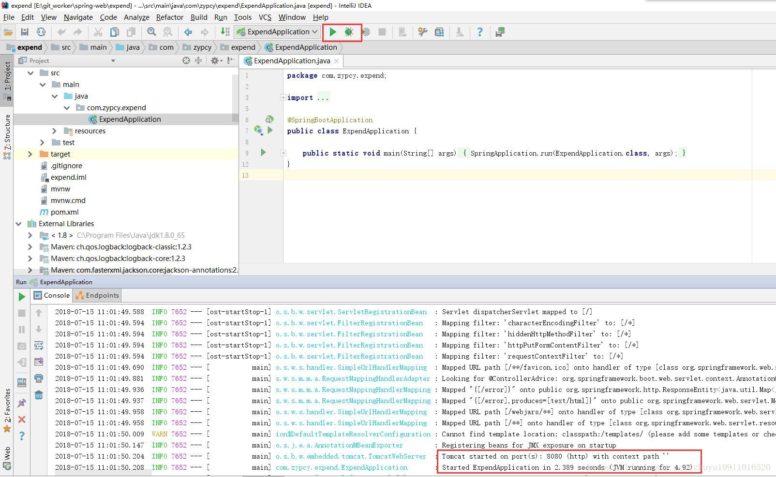Expand the test folder
776x477 pixels.
pyautogui.click(x=42, y=143)
